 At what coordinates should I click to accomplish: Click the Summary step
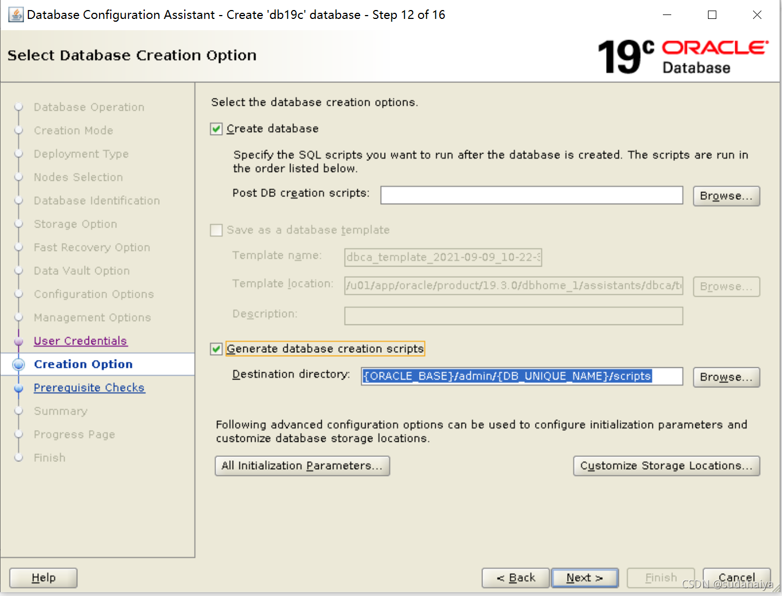point(61,411)
